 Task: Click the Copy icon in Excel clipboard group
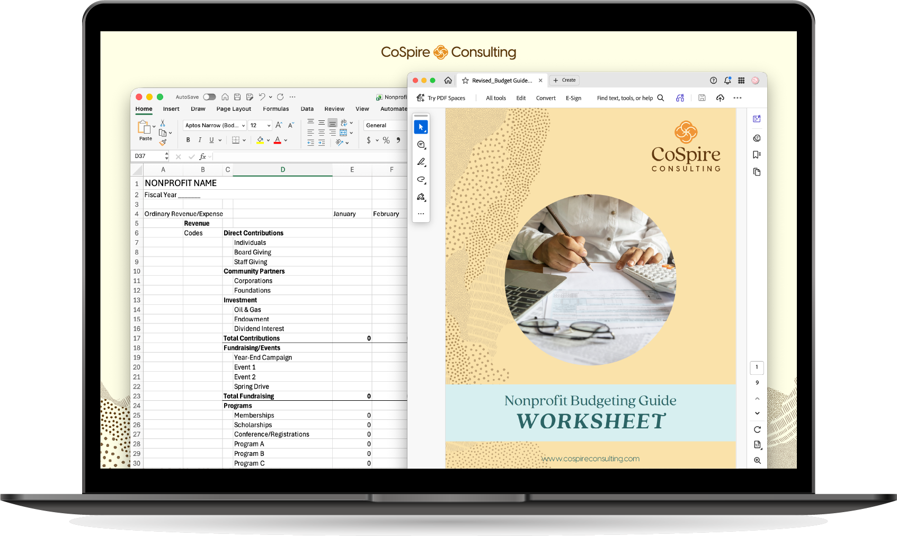pos(163,133)
